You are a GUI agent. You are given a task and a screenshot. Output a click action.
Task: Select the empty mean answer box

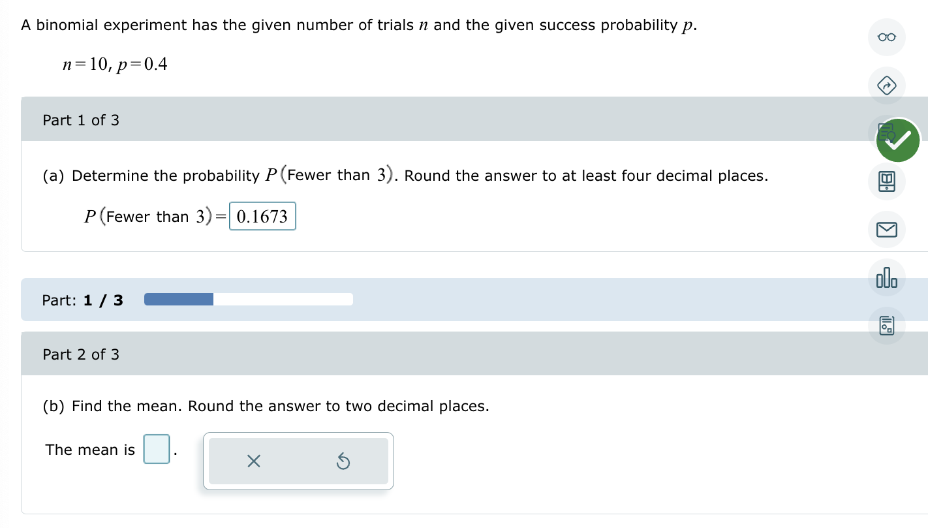click(156, 449)
